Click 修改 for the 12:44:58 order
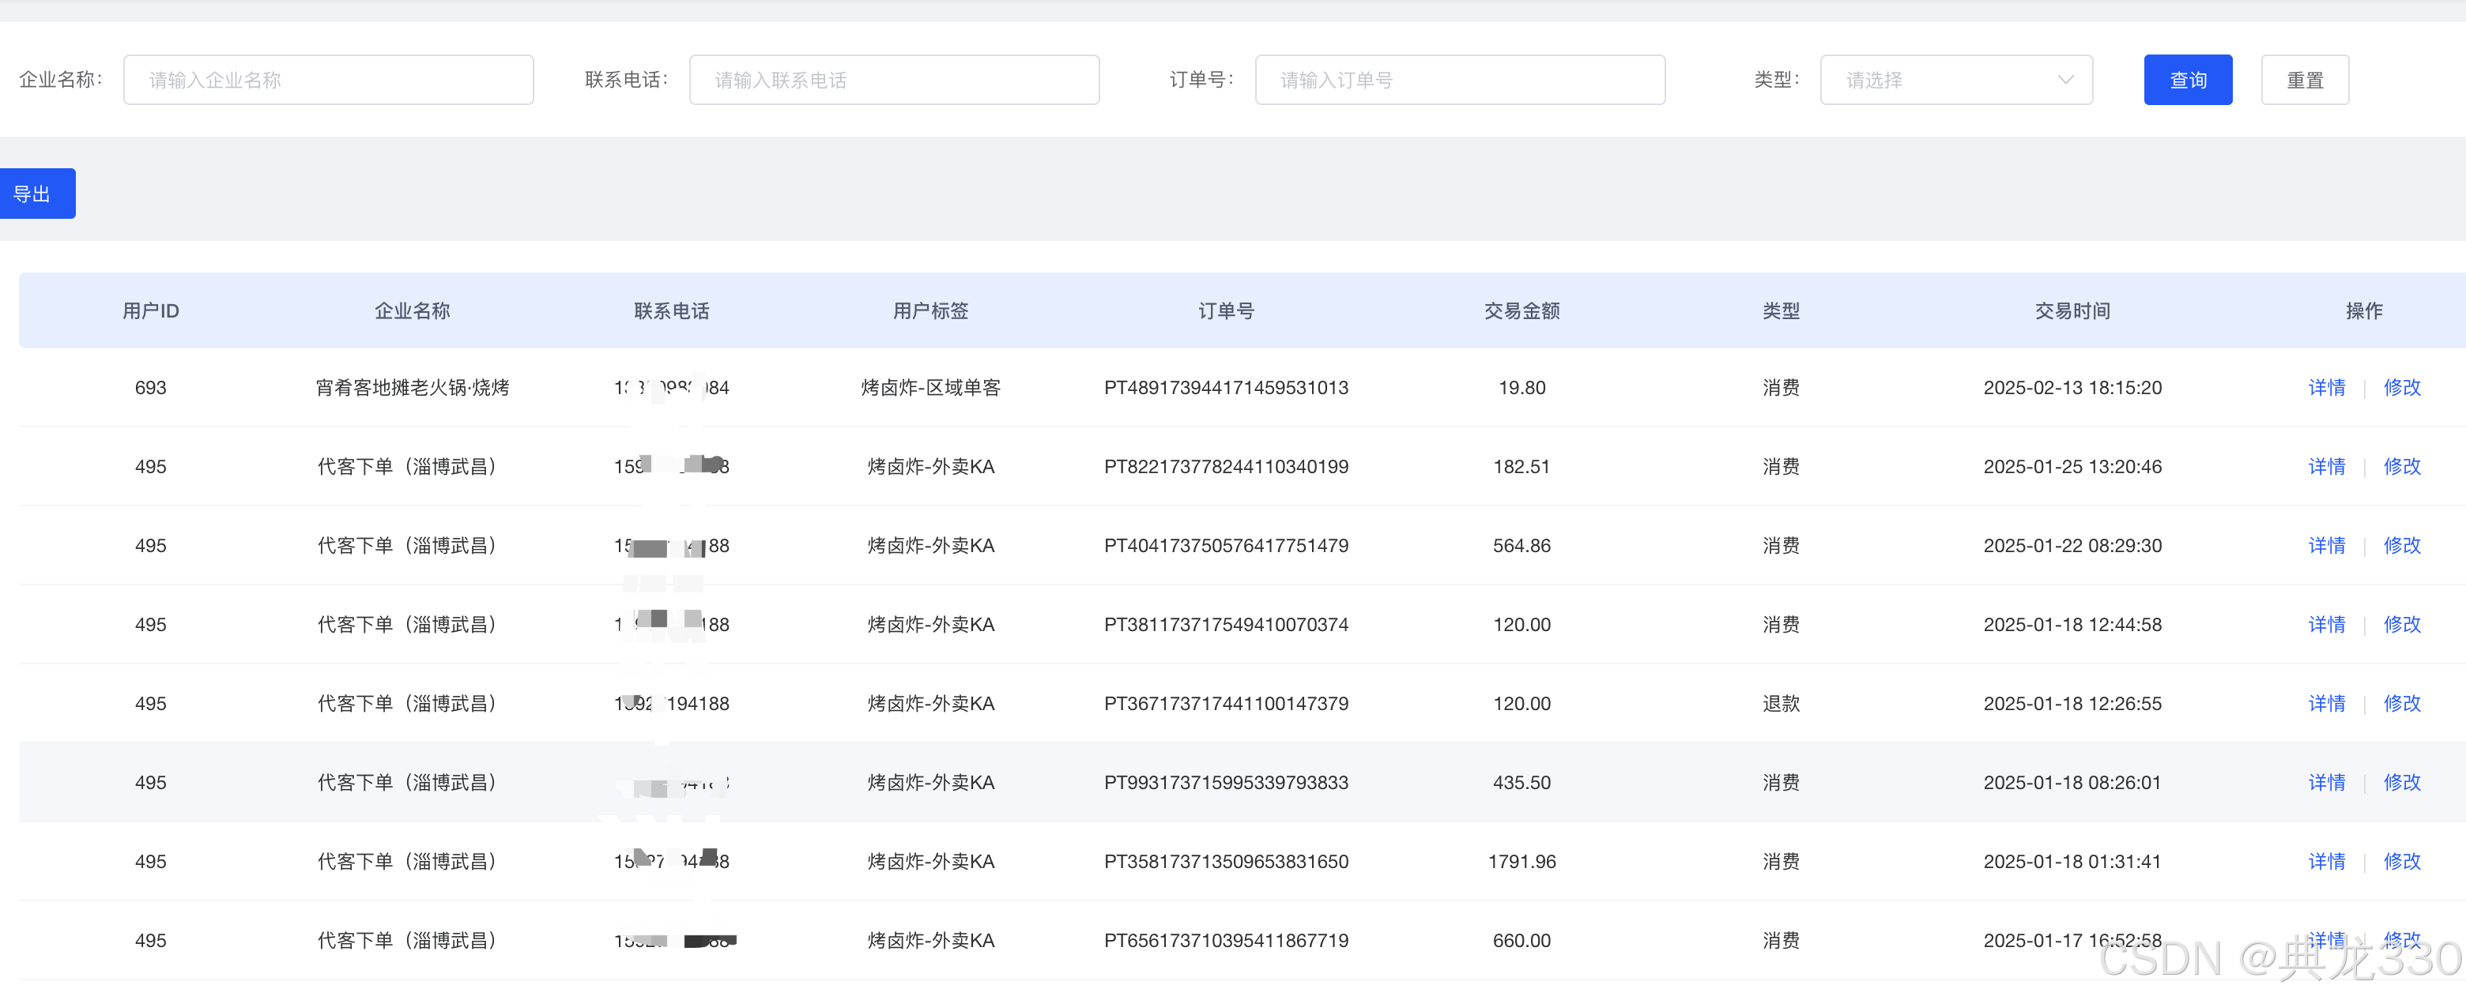 point(2401,625)
